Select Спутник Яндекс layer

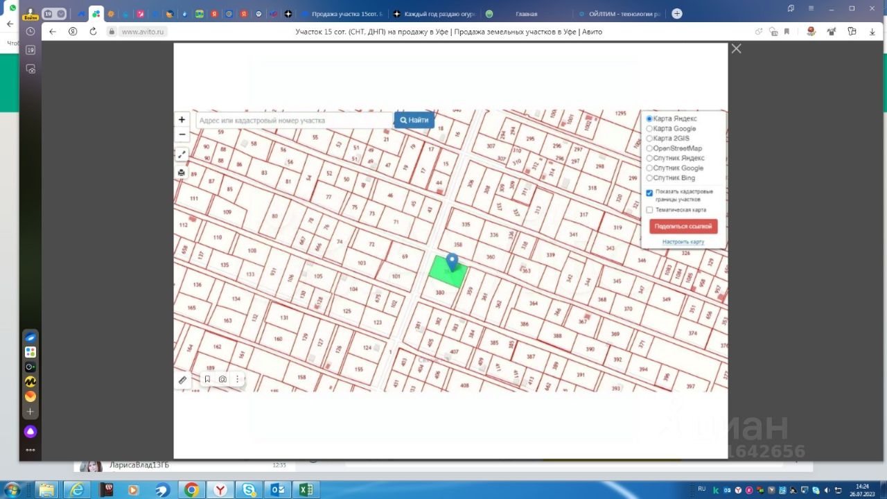pos(675,158)
